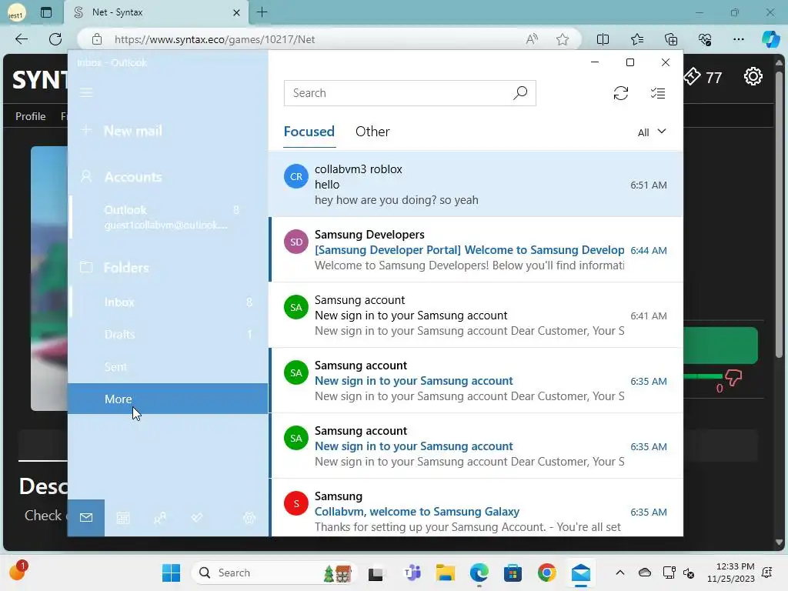Viewport: 788px width, 591px height.
Task: Switch to Mail app envelope icon
Action: pos(86,518)
